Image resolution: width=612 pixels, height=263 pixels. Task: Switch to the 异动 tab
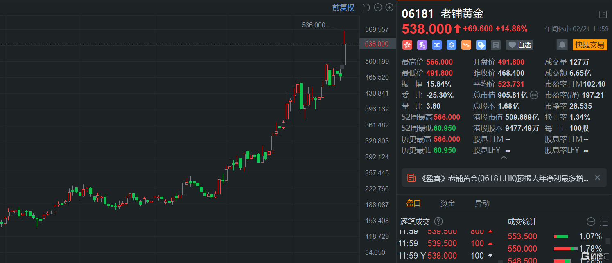(x=482, y=203)
